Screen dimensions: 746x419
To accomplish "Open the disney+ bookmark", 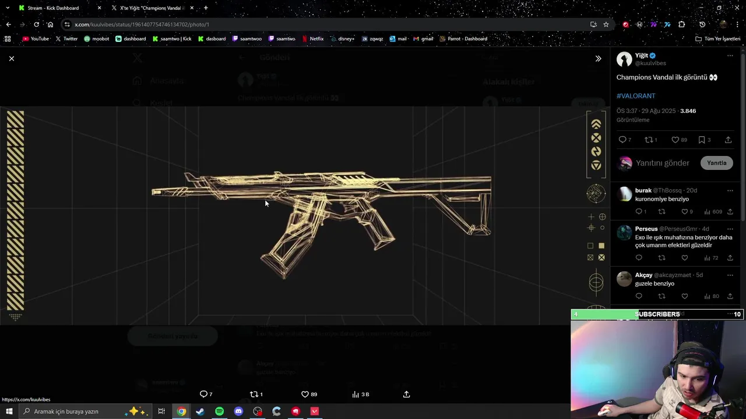I will click(x=342, y=39).
